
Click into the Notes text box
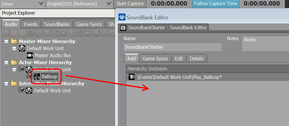[x=265, y=44]
